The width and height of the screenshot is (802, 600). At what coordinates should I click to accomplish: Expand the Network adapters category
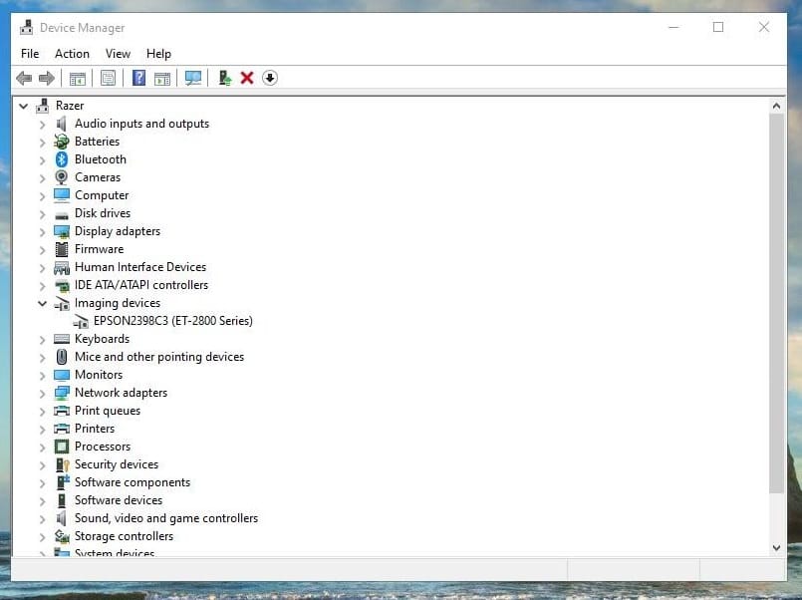pos(43,394)
